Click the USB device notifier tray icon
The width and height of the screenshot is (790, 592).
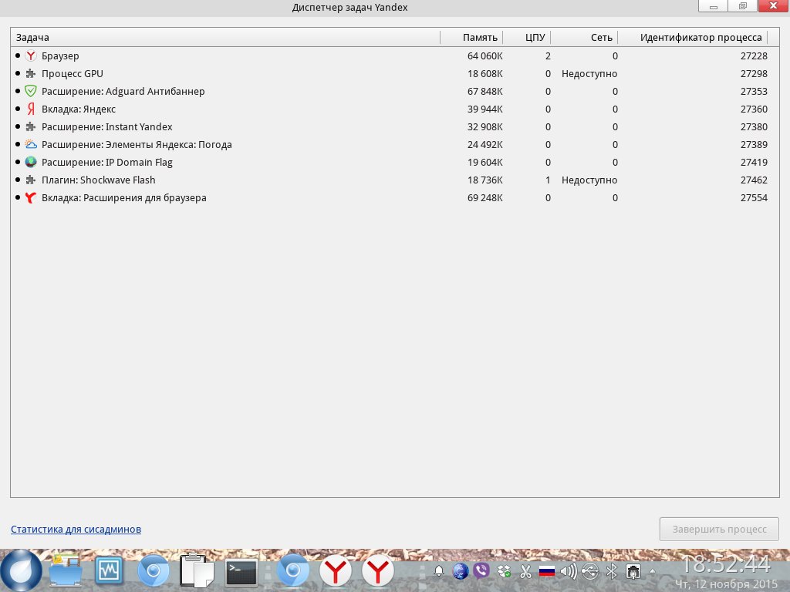click(590, 571)
